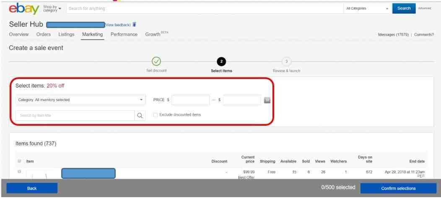Open the Advanced search link
The height and width of the screenshot is (198, 441).
tap(425, 8)
